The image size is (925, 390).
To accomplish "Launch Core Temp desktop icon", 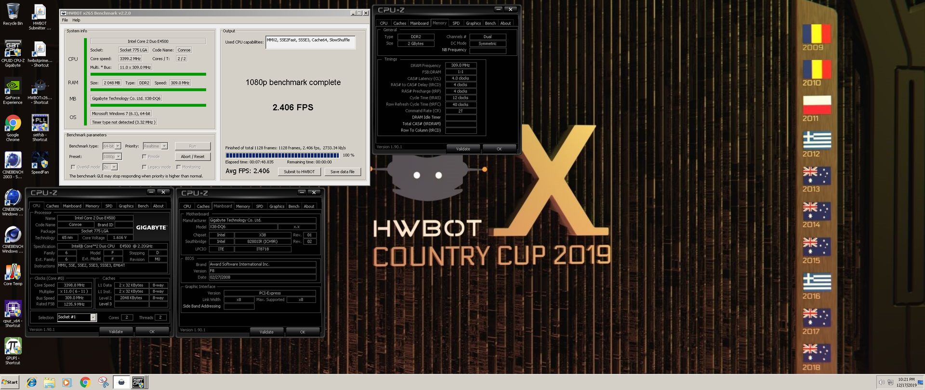I will coord(13,274).
